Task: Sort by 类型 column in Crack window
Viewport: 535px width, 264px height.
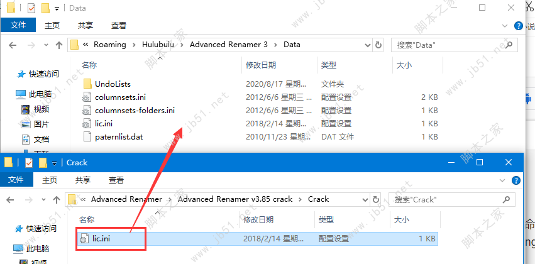Action: coord(326,219)
